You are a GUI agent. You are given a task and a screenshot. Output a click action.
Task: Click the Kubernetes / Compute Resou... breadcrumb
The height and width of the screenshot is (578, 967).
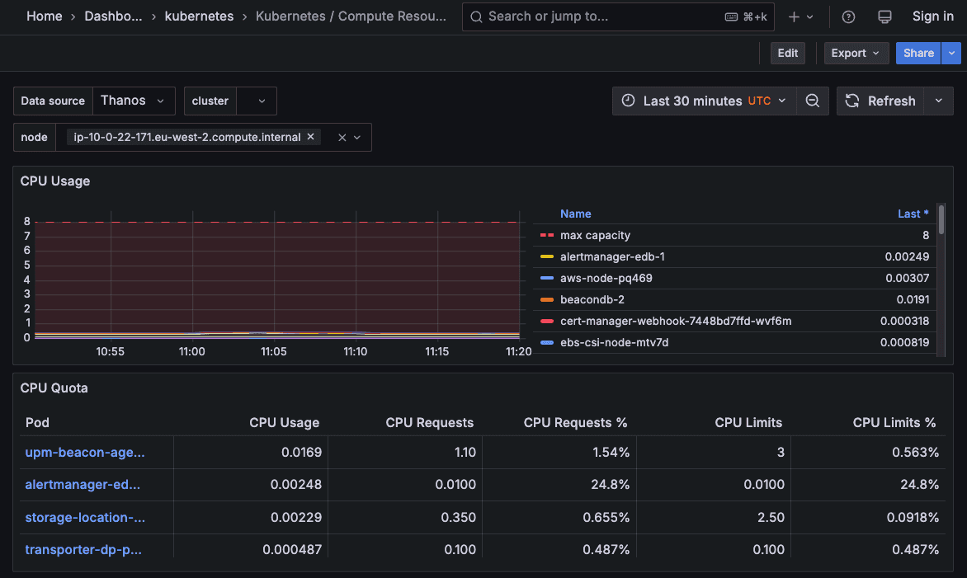coord(351,16)
